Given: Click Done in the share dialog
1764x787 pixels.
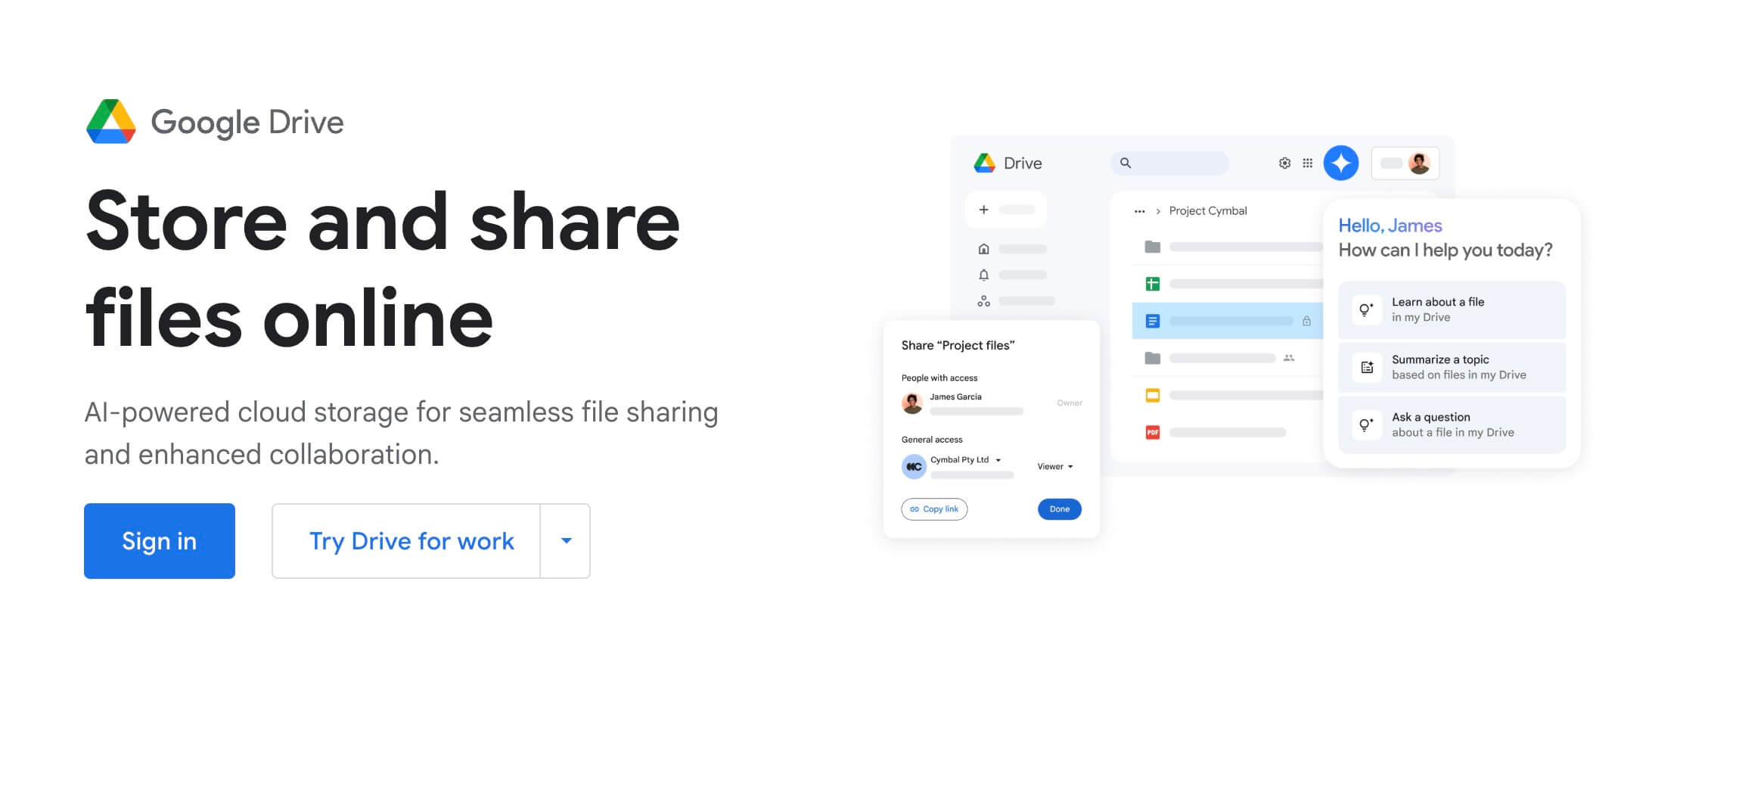Looking at the screenshot, I should pos(1059,509).
